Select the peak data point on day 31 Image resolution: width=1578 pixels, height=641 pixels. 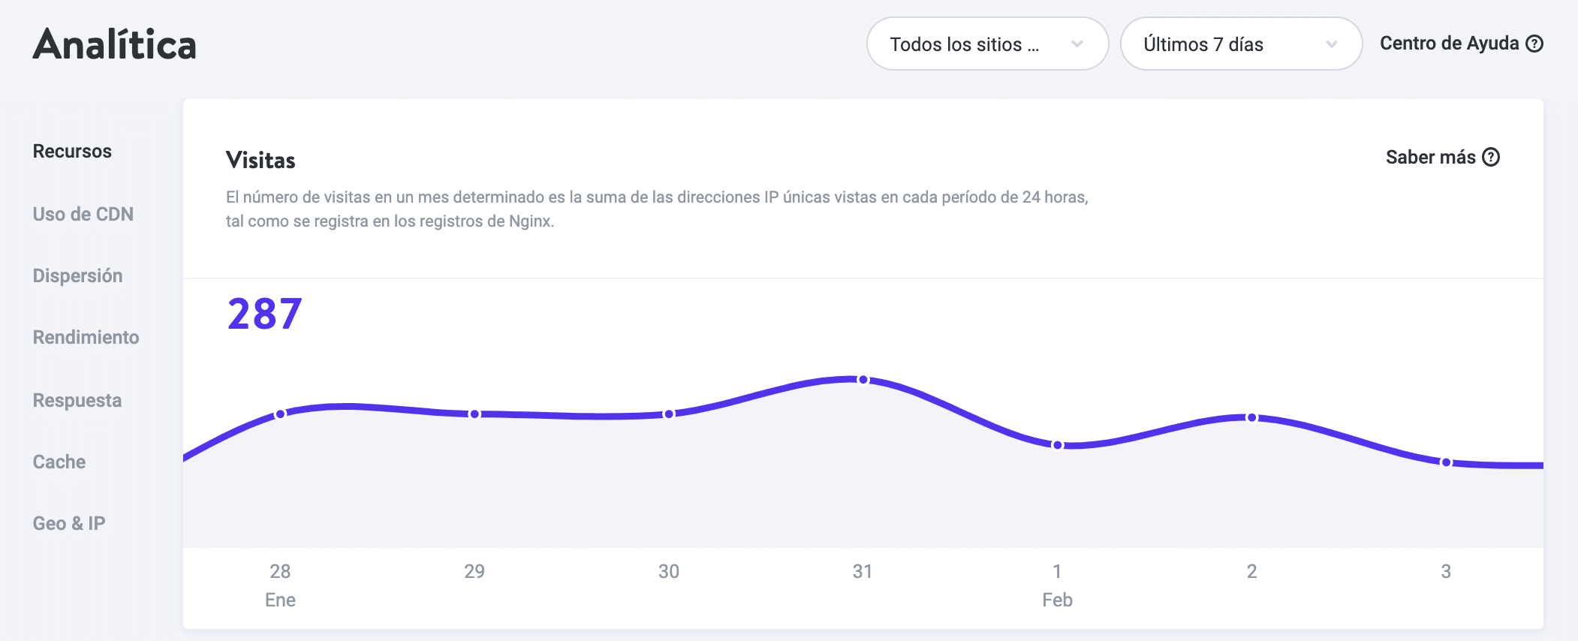pyautogui.click(x=863, y=380)
